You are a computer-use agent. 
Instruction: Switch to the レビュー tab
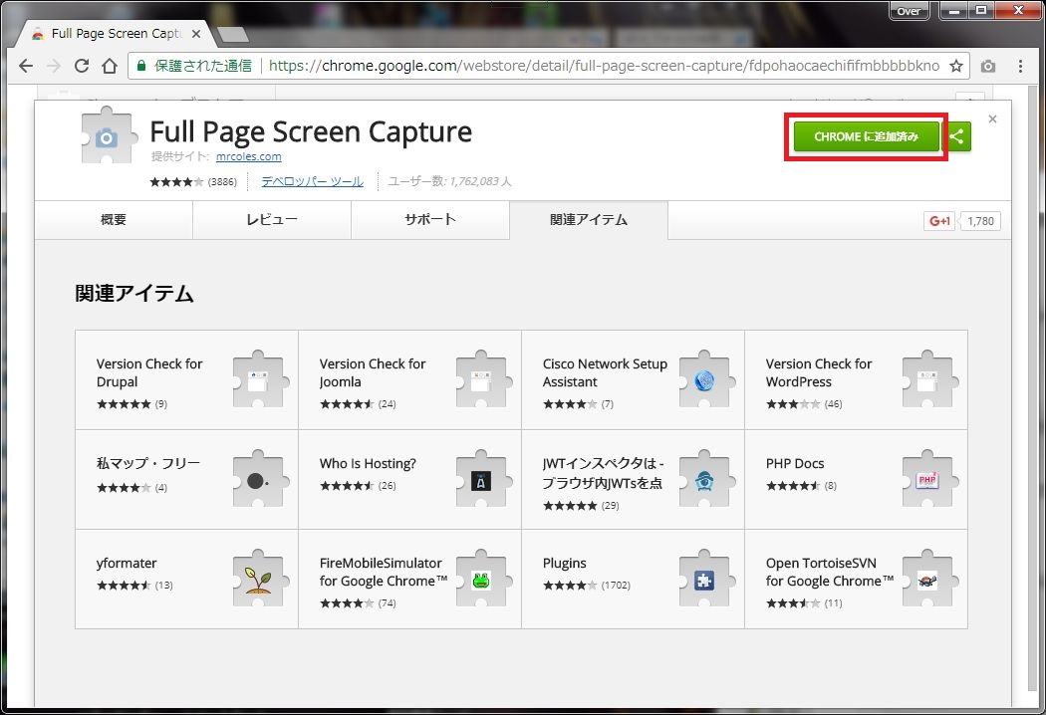coord(272,219)
